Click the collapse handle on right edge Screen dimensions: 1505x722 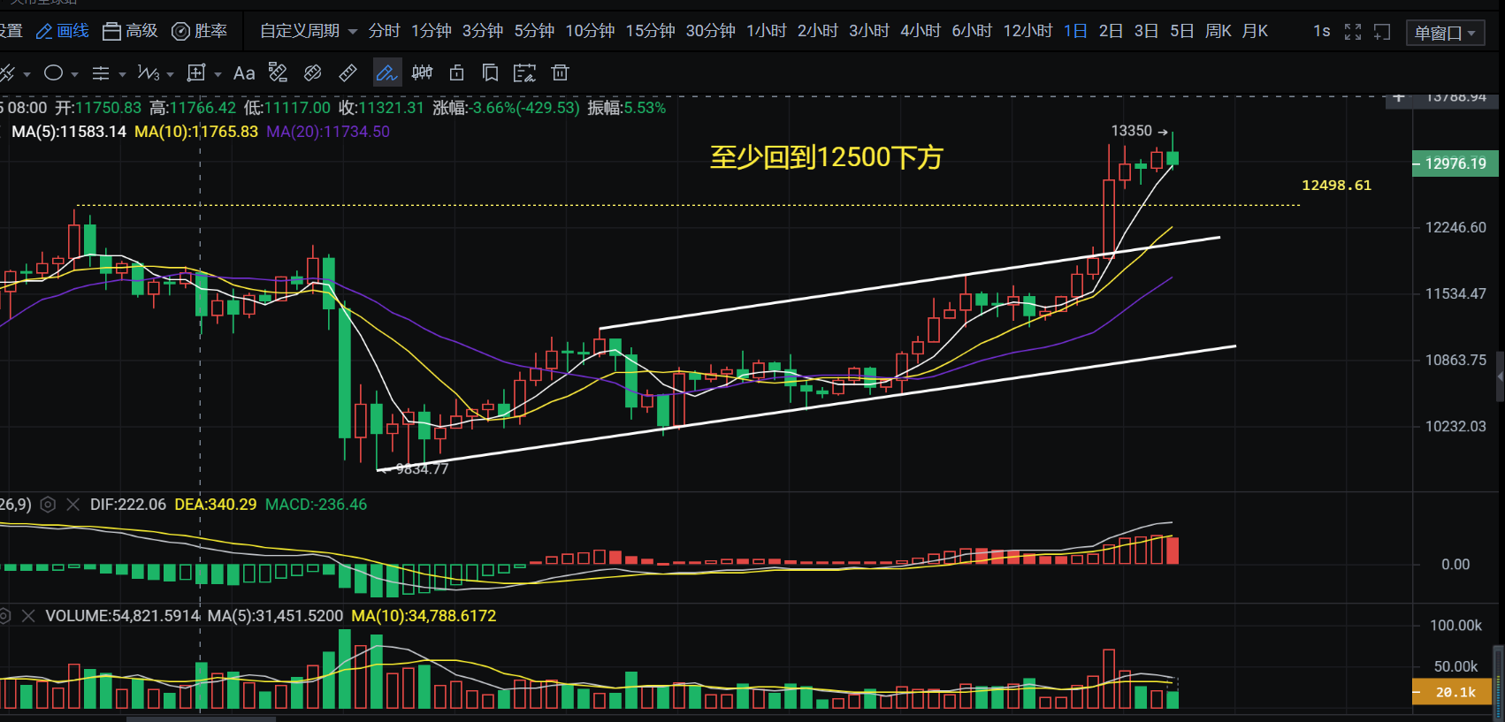tap(1500, 376)
